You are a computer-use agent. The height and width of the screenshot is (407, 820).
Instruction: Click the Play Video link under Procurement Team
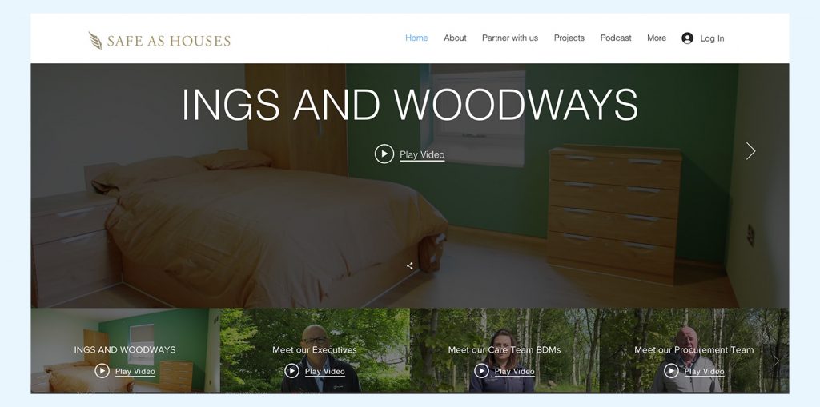[705, 372]
